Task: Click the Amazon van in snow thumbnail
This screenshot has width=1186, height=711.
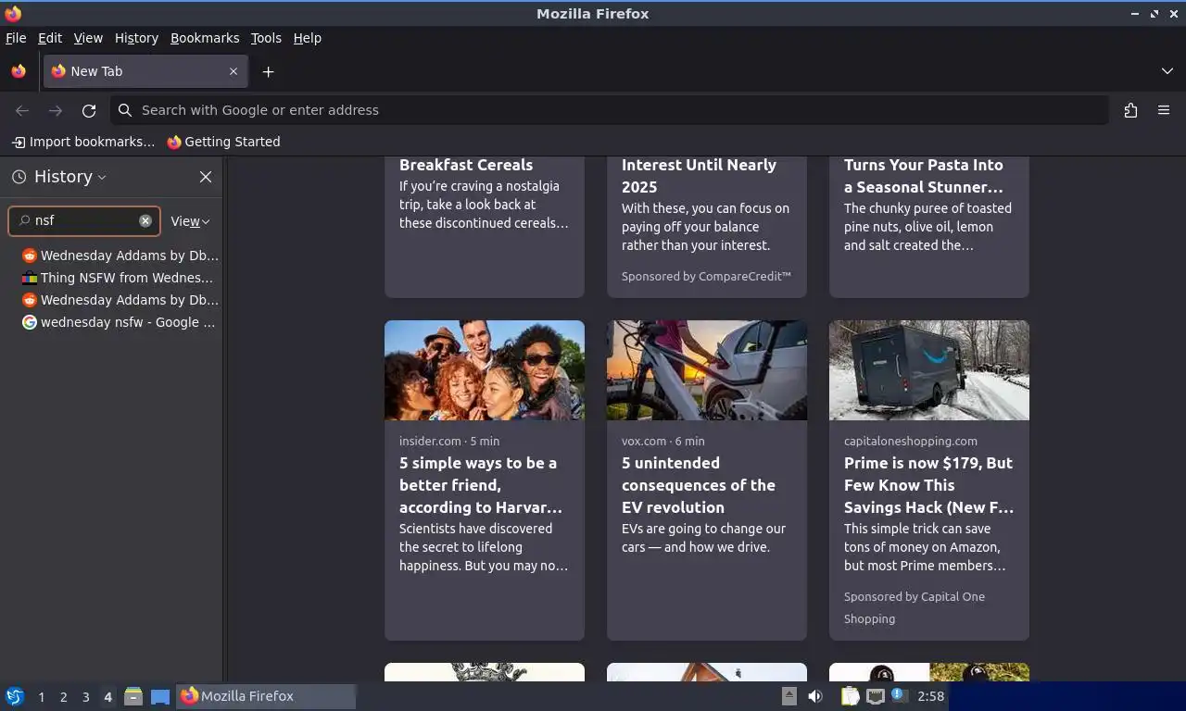Action: pyautogui.click(x=929, y=370)
